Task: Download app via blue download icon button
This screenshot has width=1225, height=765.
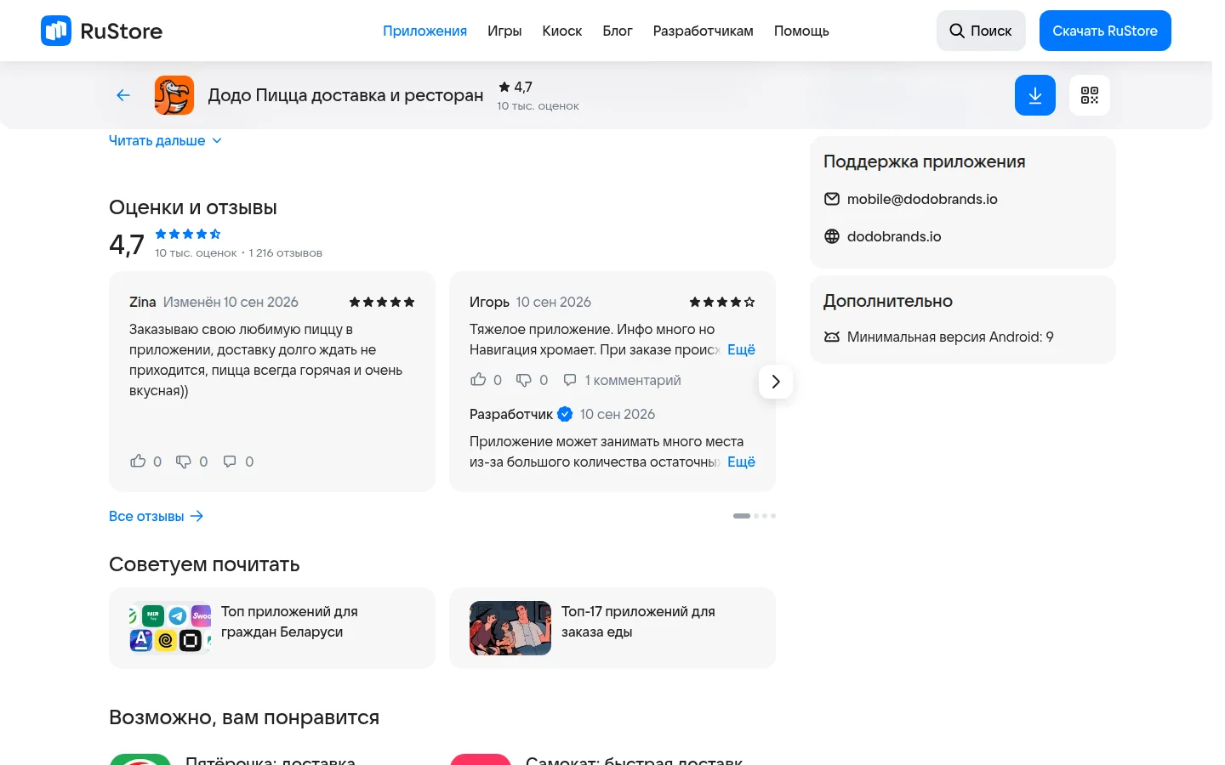Action: click(1035, 95)
